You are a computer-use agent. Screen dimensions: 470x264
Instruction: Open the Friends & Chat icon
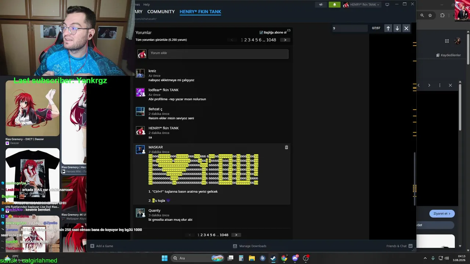pyautogui.click(x=411, y=246)
